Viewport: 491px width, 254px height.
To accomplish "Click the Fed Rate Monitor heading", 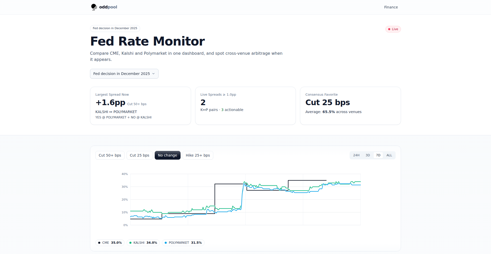I will (148, 41).
